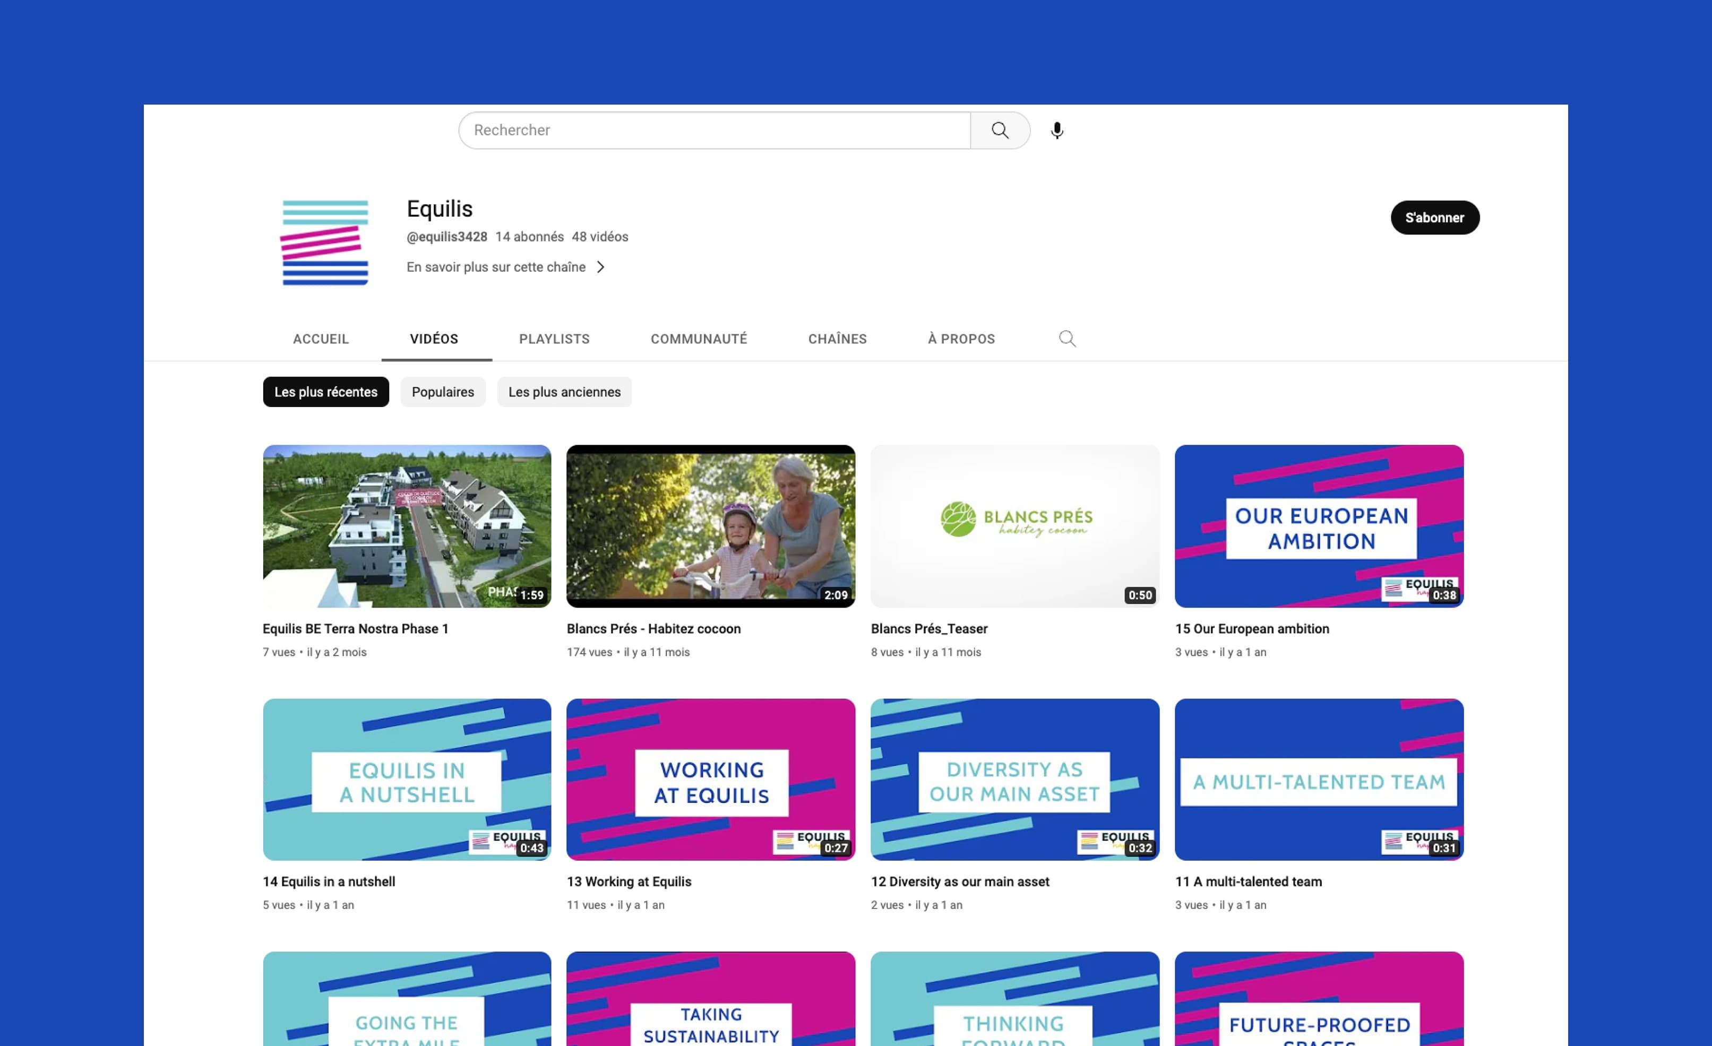Expand "En savoir plus sur cette chaîne"

click(x=506, y=267)
